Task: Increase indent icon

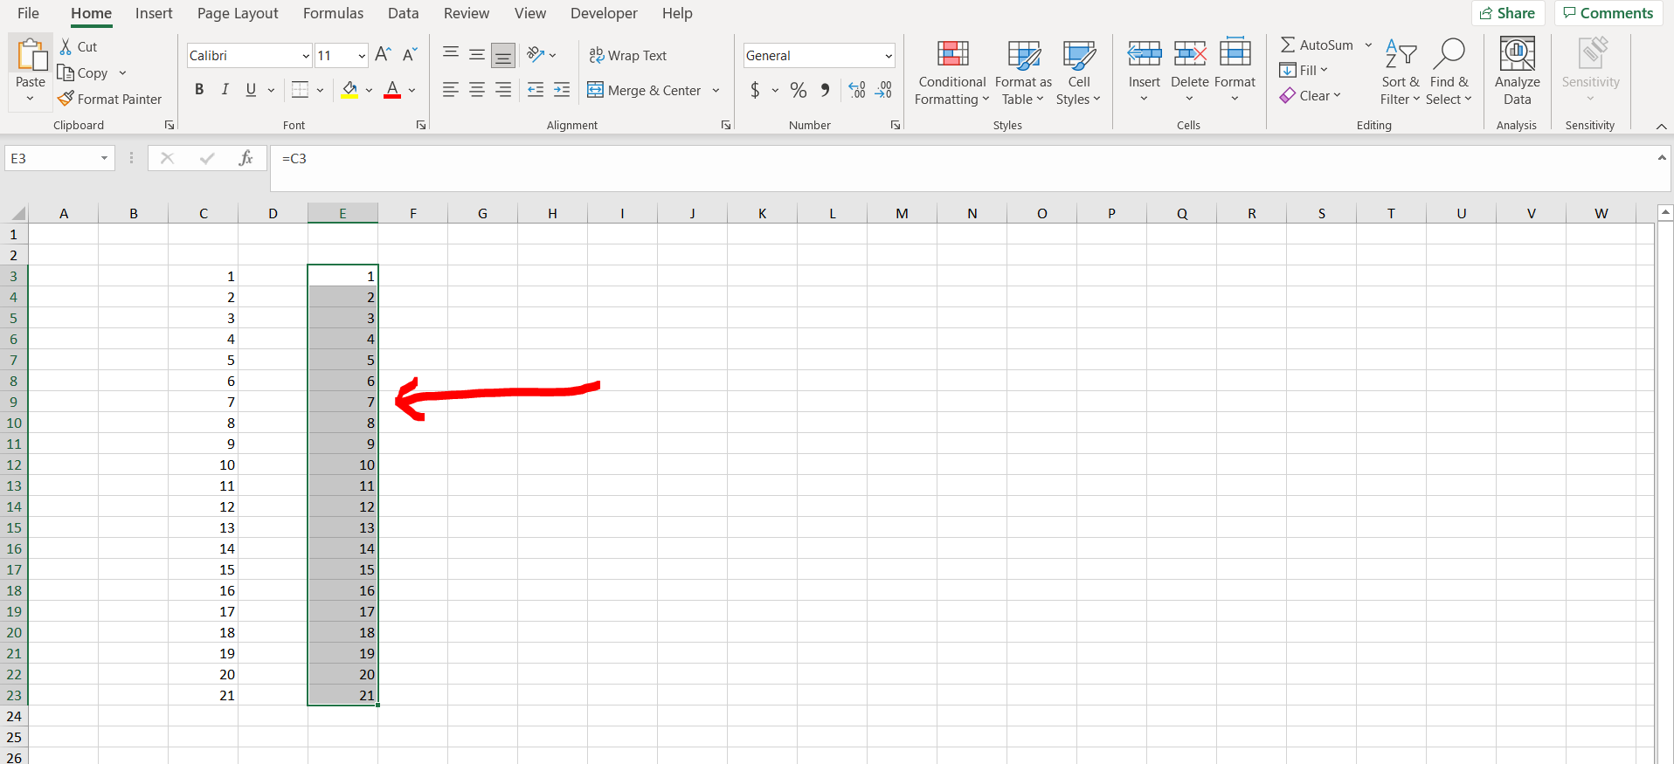Action: click(562, 90)
